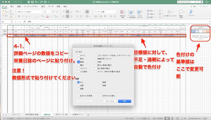Select the 列幅 paste radio button

[x=96, y=62]
